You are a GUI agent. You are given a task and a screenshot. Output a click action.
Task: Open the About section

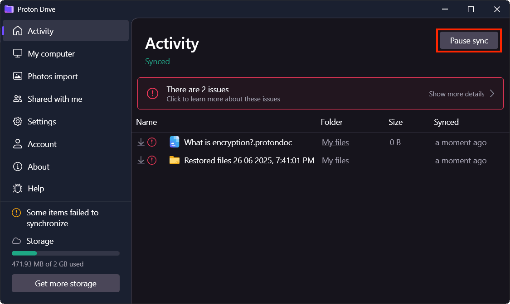66,167
